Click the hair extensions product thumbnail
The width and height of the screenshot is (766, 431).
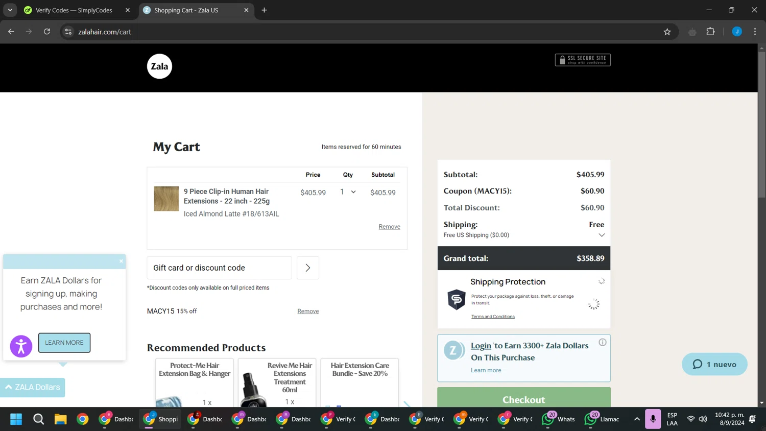point(166,199)
